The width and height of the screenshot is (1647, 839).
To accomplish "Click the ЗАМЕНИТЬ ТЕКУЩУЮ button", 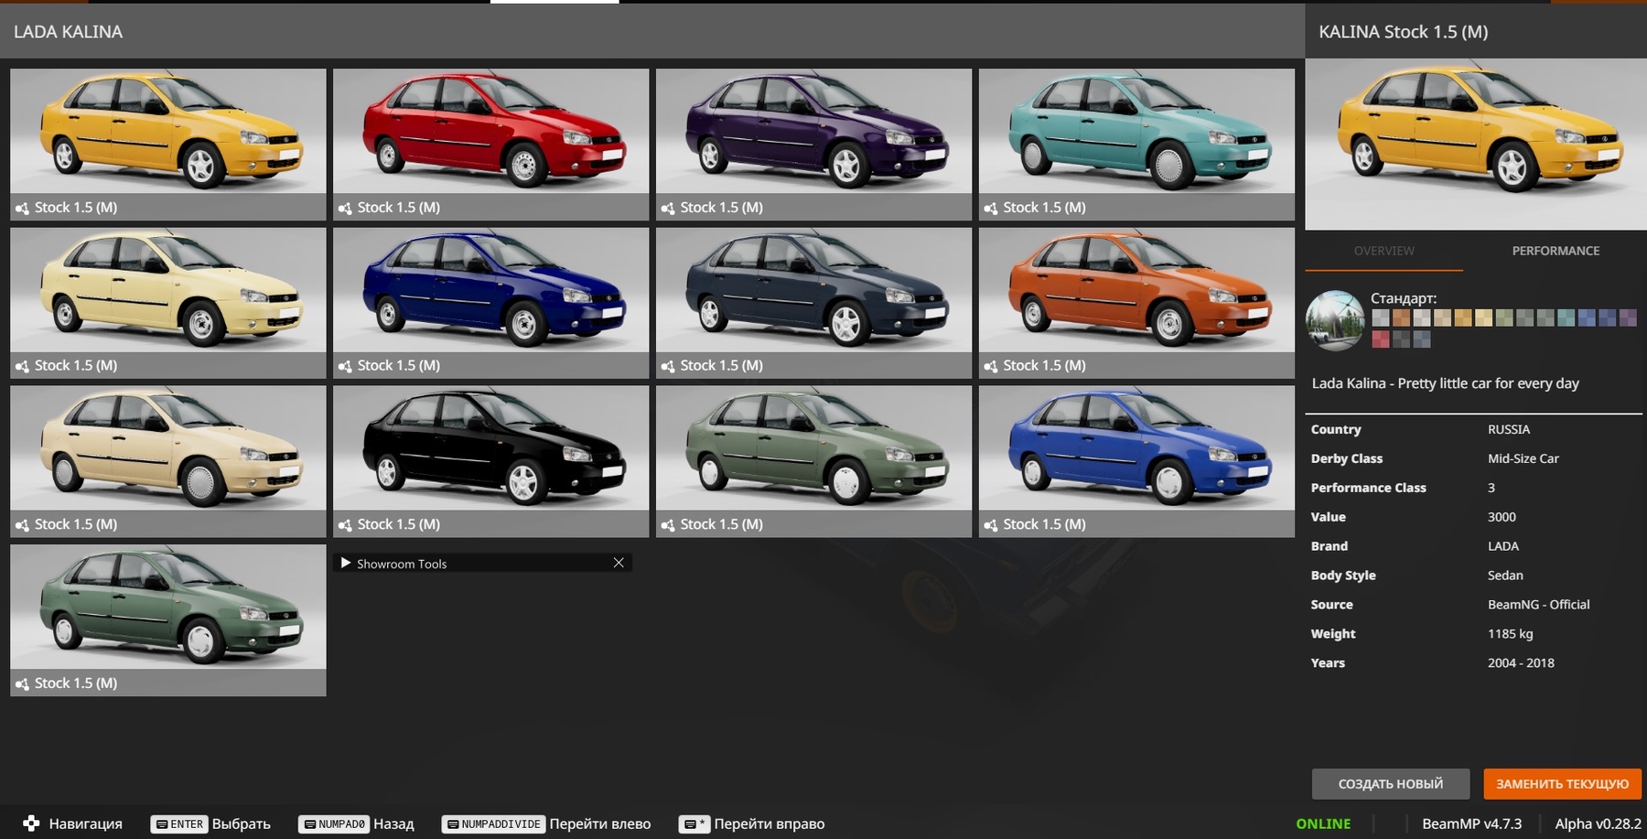I will (x=1562, y=784).
